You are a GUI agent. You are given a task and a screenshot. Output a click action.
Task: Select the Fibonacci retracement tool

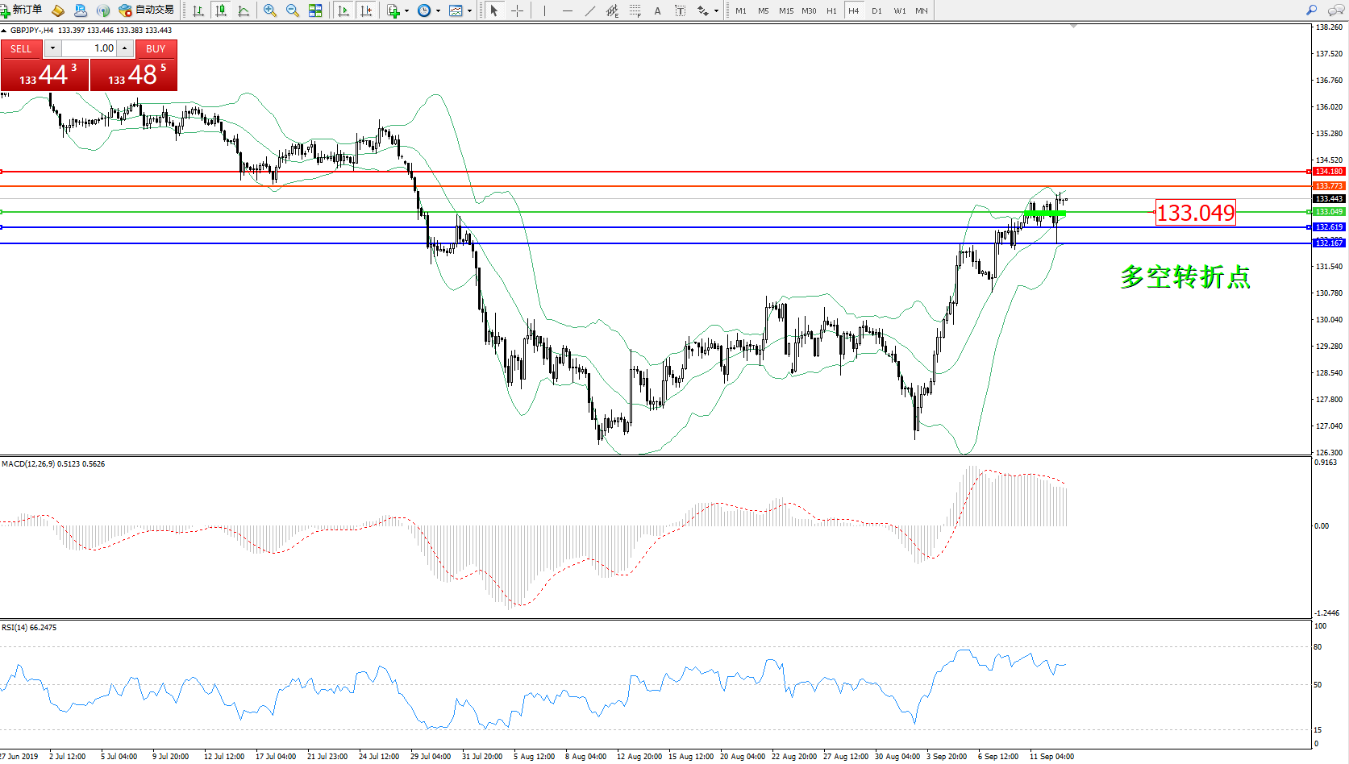[635, 10]
